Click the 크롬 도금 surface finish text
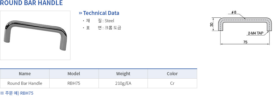 pos(113,28)
